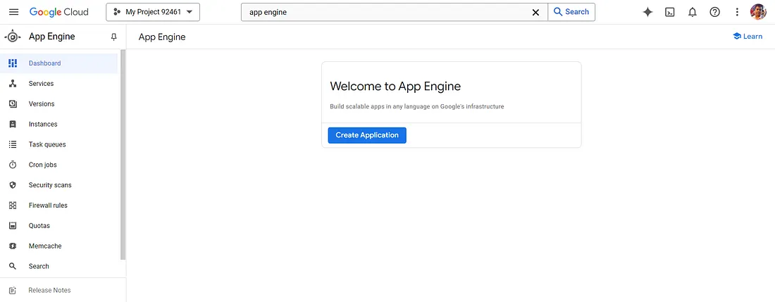Image resolution: width=775 pixels, height=302 pixels.
Task: Activate Cloud Shell terminal icon
Action: pyautogui.click(x=670, y=13)
